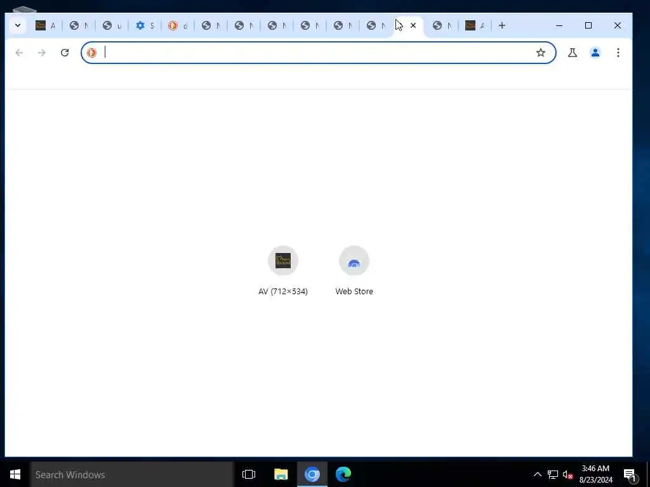Image resolution: width=650 pixels, height=487 pixels.
Task: Open the network status tray icon
Action: [553, 474]
